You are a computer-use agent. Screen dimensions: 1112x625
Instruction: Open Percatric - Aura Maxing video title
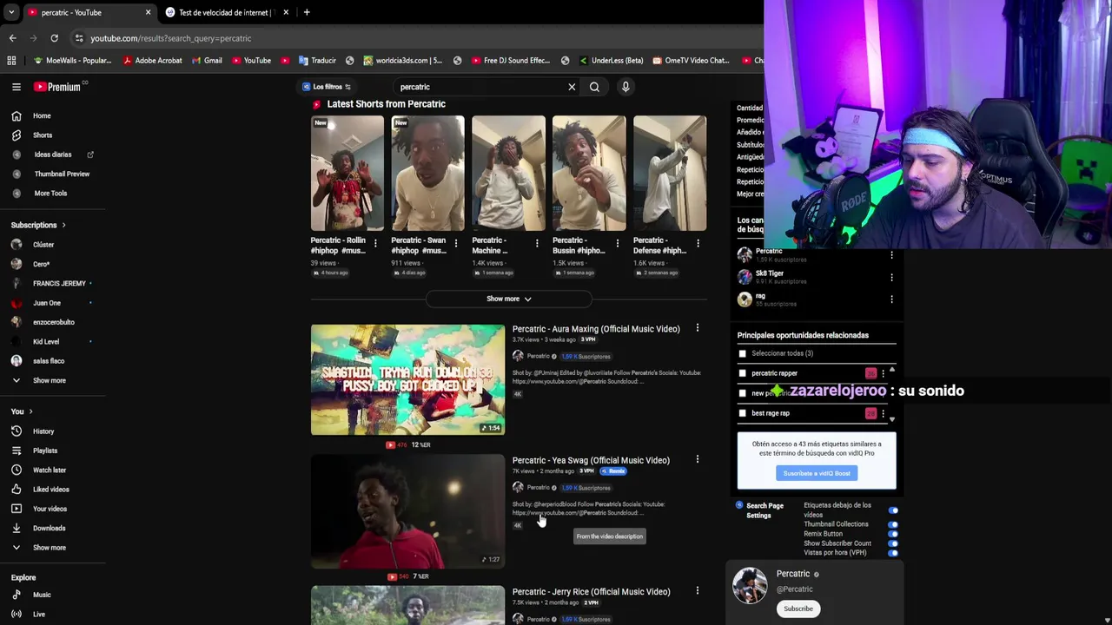point(596,329)
